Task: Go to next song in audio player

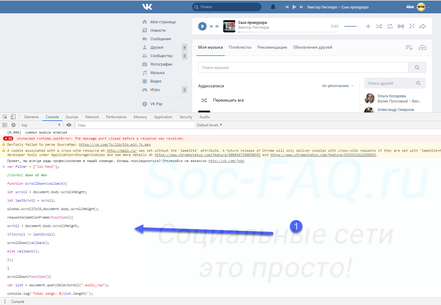Action: [x=217, y=26]
